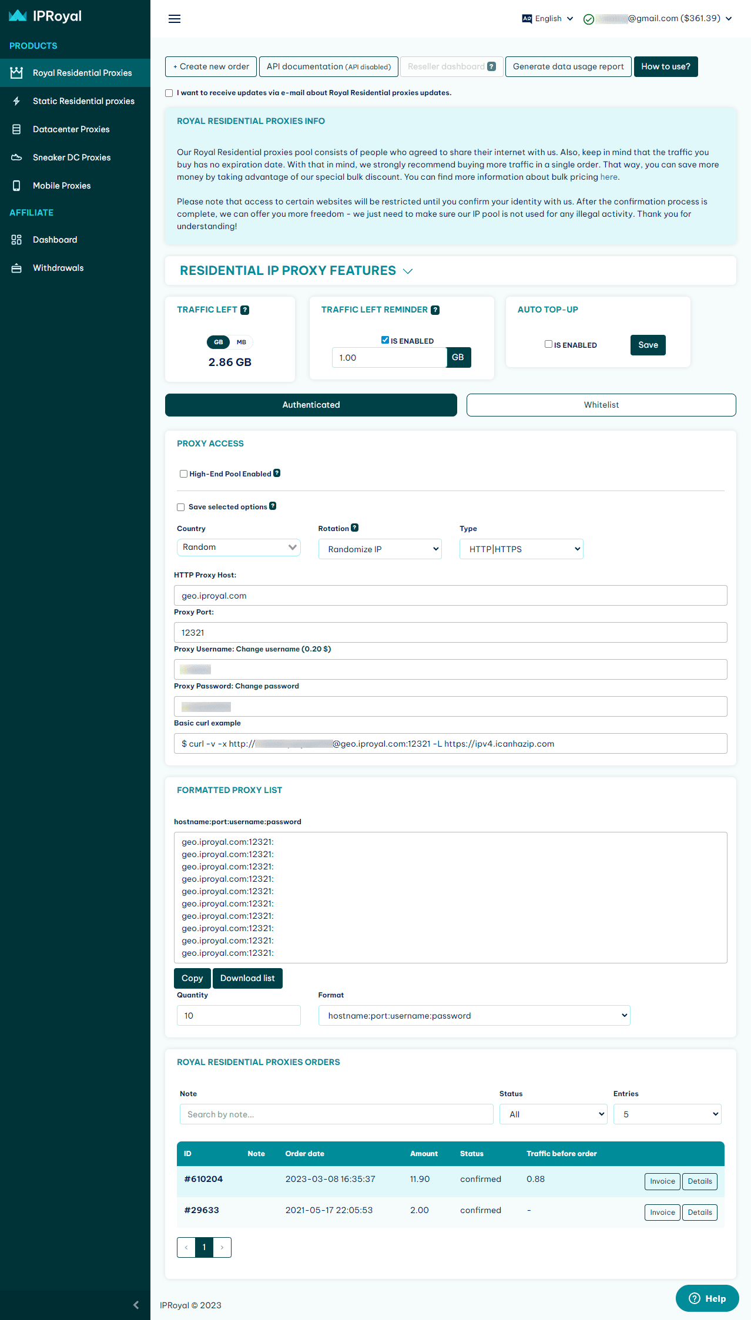Open the Rotation dropdown
The width and height of the screenshot is (751, 1320).
coord(380,549)
